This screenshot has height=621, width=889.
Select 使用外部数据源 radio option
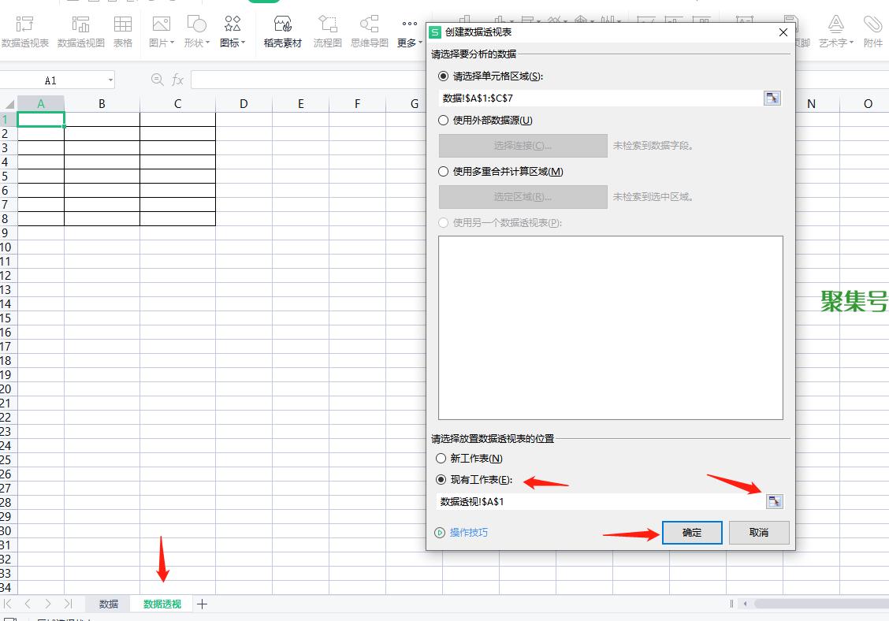pyautogui.click(x=443, y=121)
